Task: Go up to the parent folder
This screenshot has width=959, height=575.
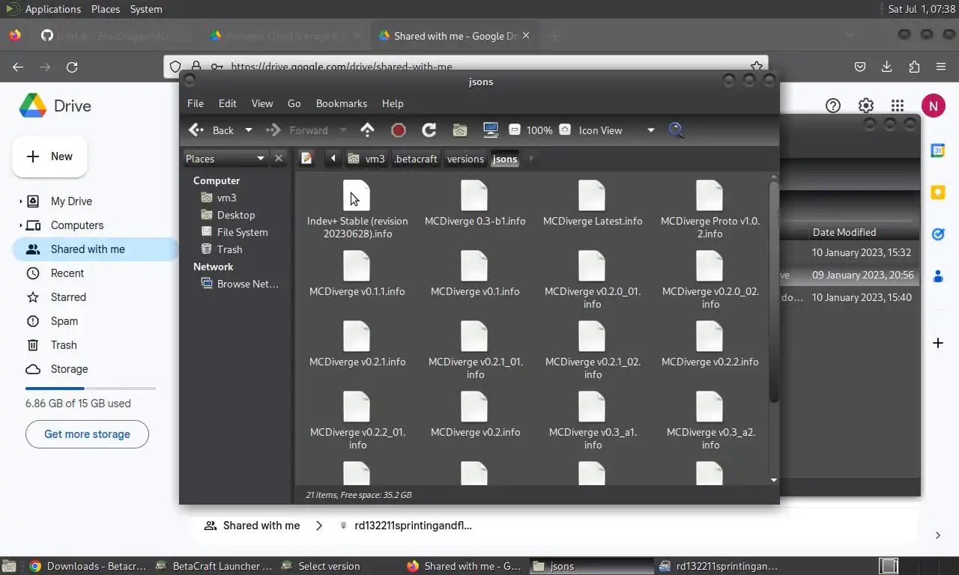Action: [367, 130]
